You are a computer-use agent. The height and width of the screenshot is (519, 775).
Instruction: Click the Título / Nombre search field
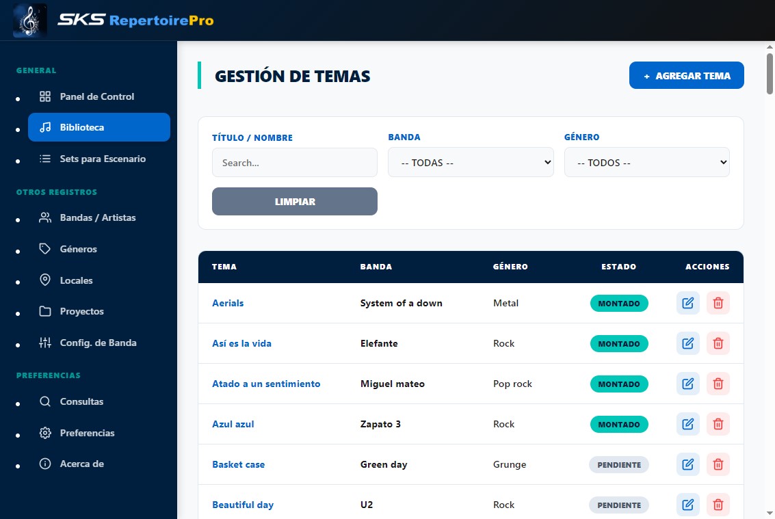pos(295,163)
